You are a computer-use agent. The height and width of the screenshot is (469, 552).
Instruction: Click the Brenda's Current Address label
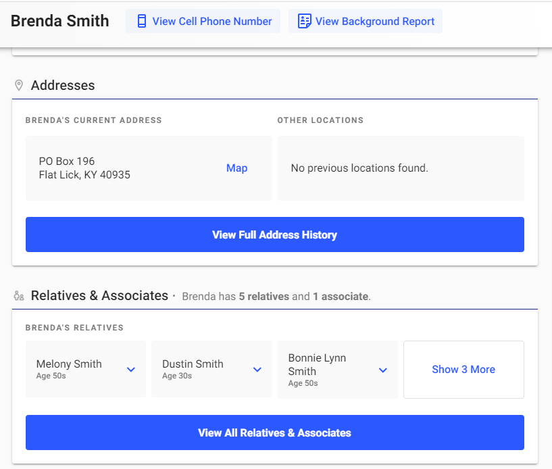point(94,120)
